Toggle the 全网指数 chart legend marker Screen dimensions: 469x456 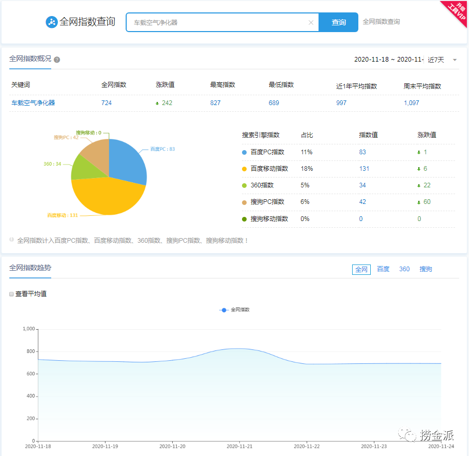(224, 310)
